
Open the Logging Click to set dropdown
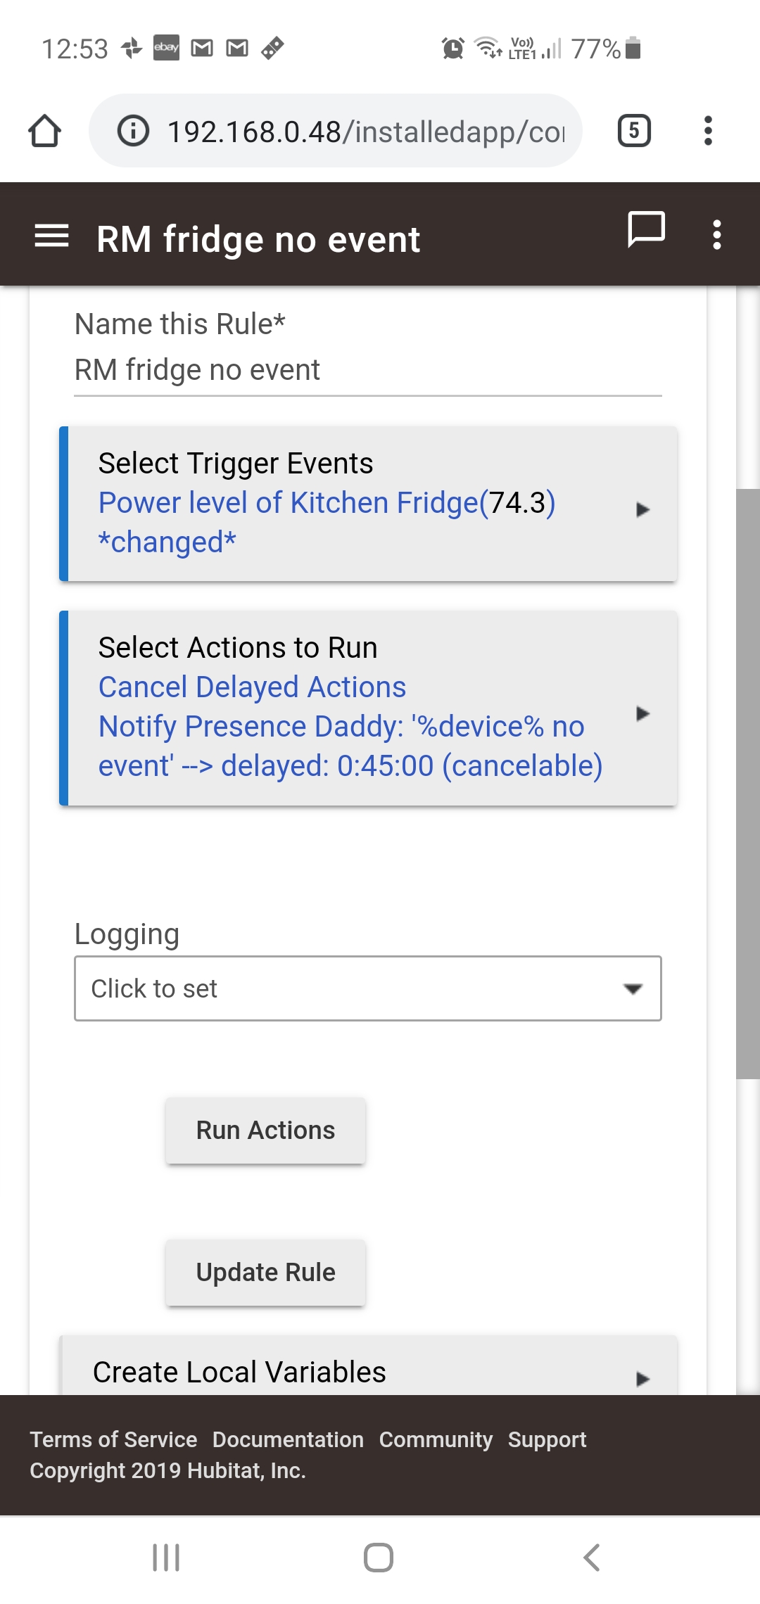tap(368, 988)
